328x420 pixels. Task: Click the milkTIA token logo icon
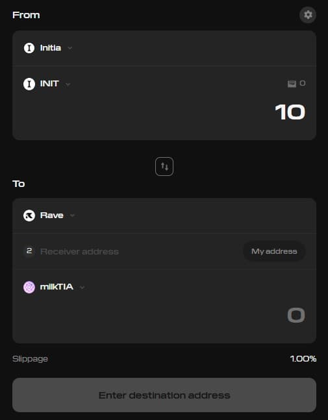pos(29,287)
